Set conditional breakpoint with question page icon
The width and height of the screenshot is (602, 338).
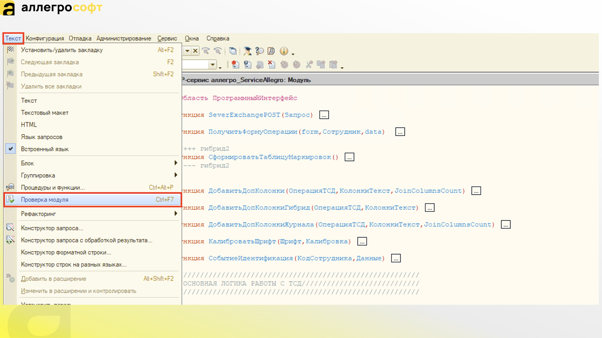click(248, 64)
